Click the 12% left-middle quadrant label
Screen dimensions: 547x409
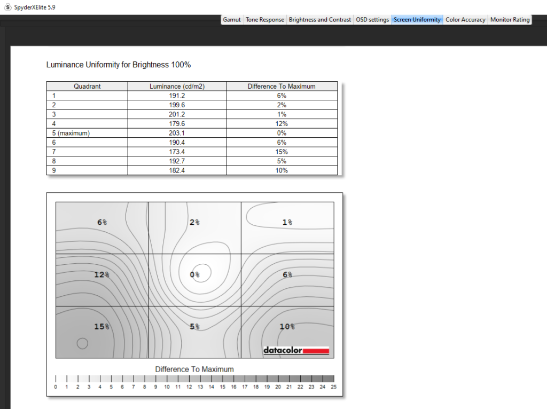pos(101,274)
